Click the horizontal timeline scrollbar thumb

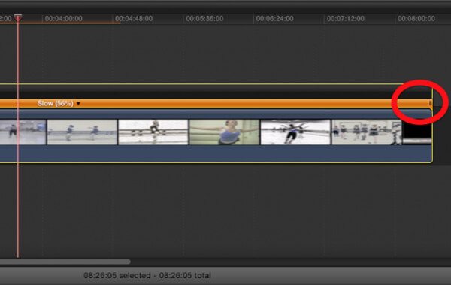tap(65, 262)
